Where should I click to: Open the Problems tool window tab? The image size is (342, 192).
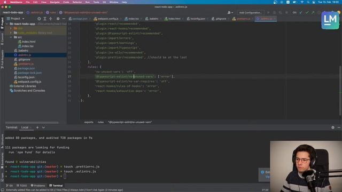[38, 186]
